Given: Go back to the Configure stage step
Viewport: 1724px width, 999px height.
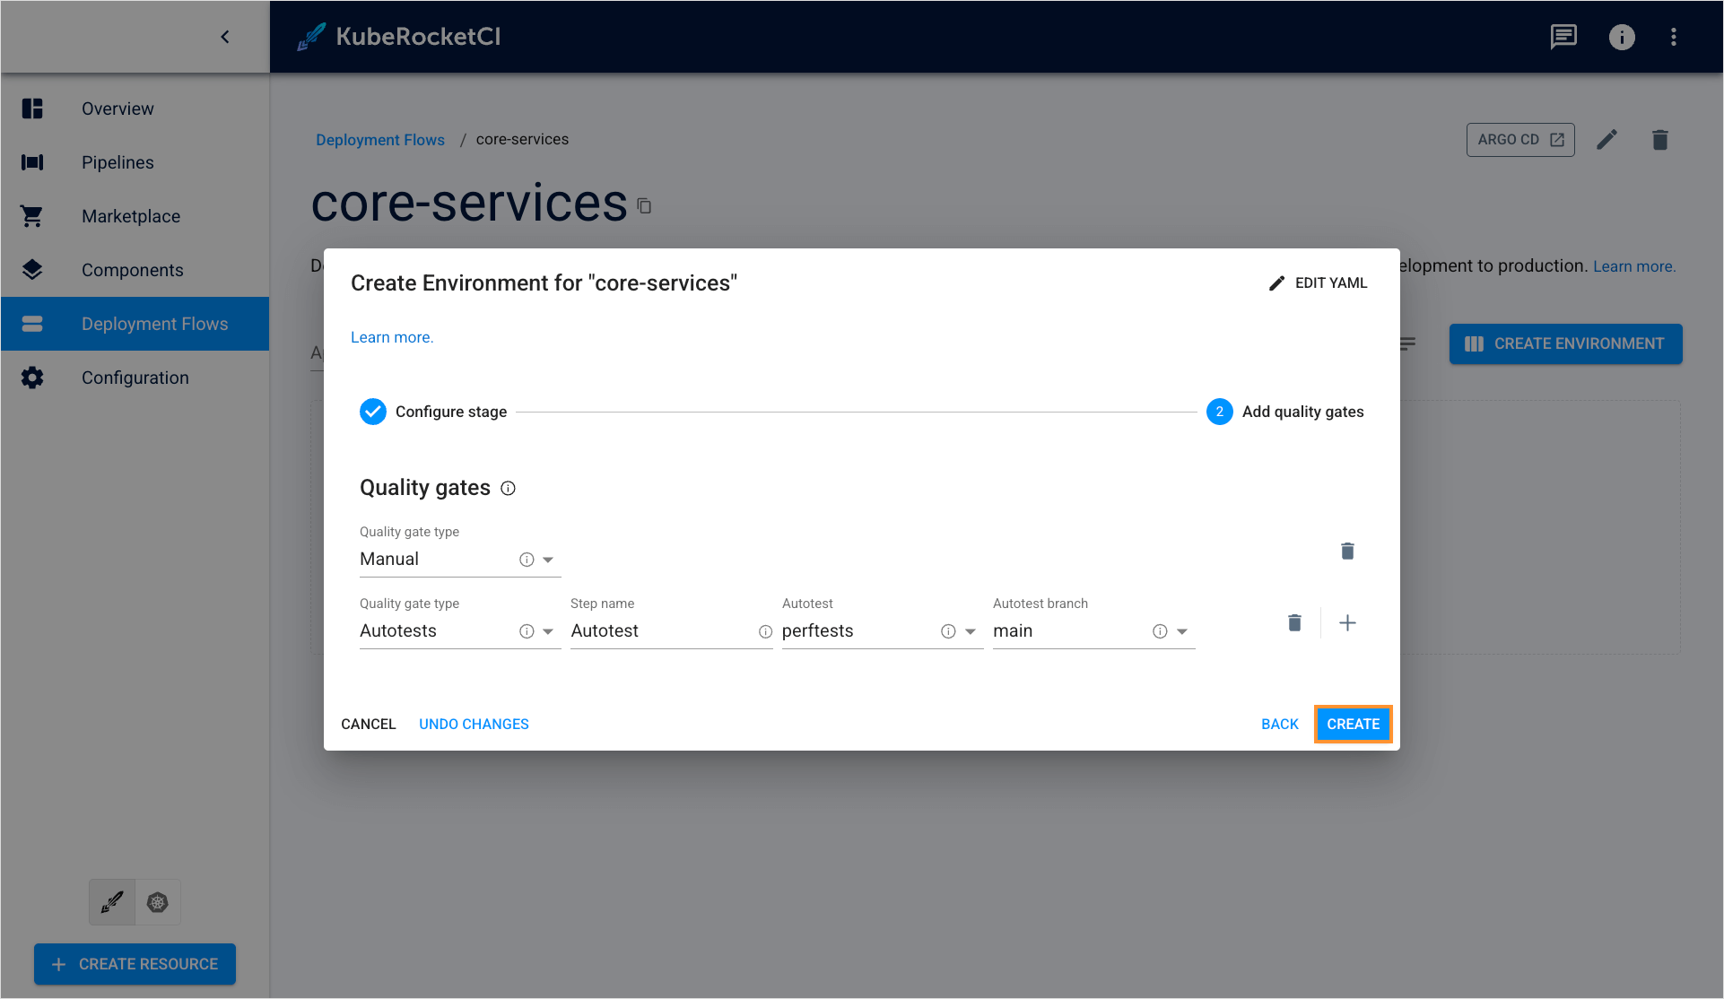Looking at the screenshot, I should pos(1279,724).
